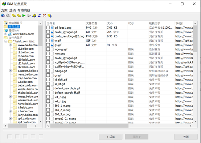The height and width of the screenshot is (143, 201).
Task: Check the default_search_ie.gif checkbox
Action: [x=48, y=88]
